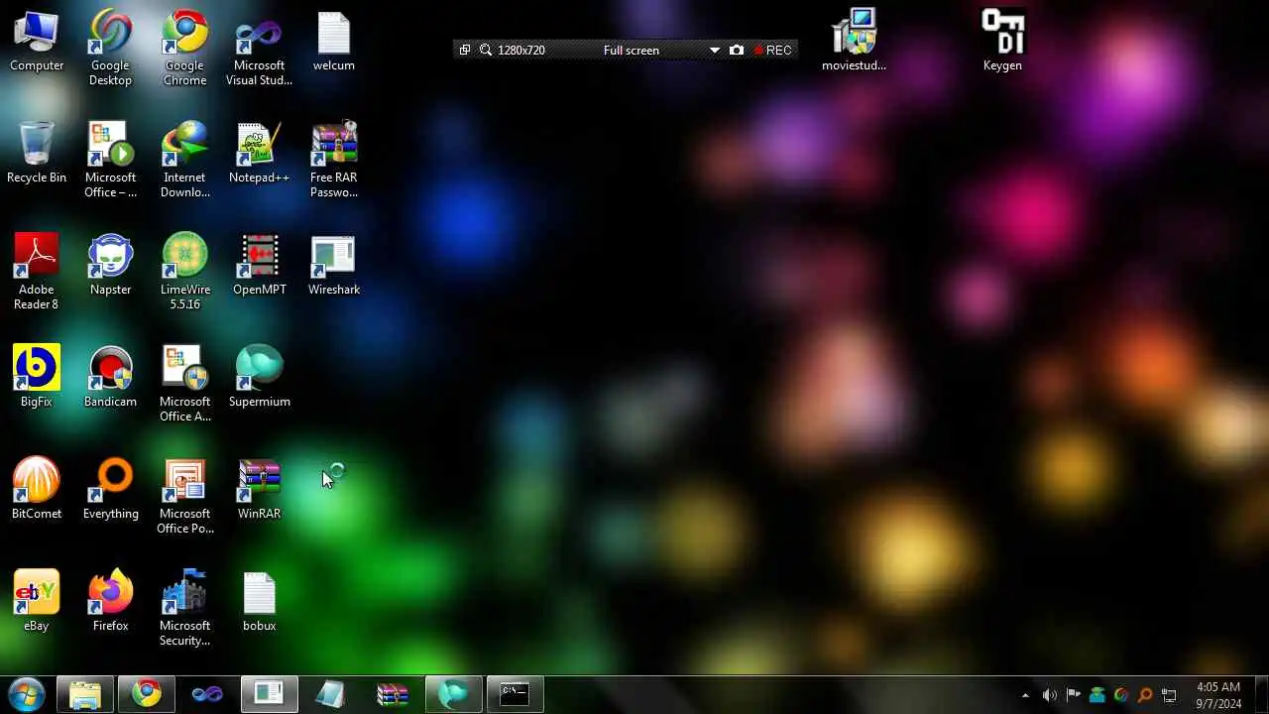The image size is (1269, 714).
Task: Open Action Center flag icon
Action: (x=1073, y=695)
